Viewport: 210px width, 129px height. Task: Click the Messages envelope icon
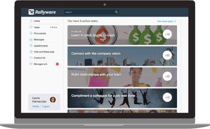31,40
